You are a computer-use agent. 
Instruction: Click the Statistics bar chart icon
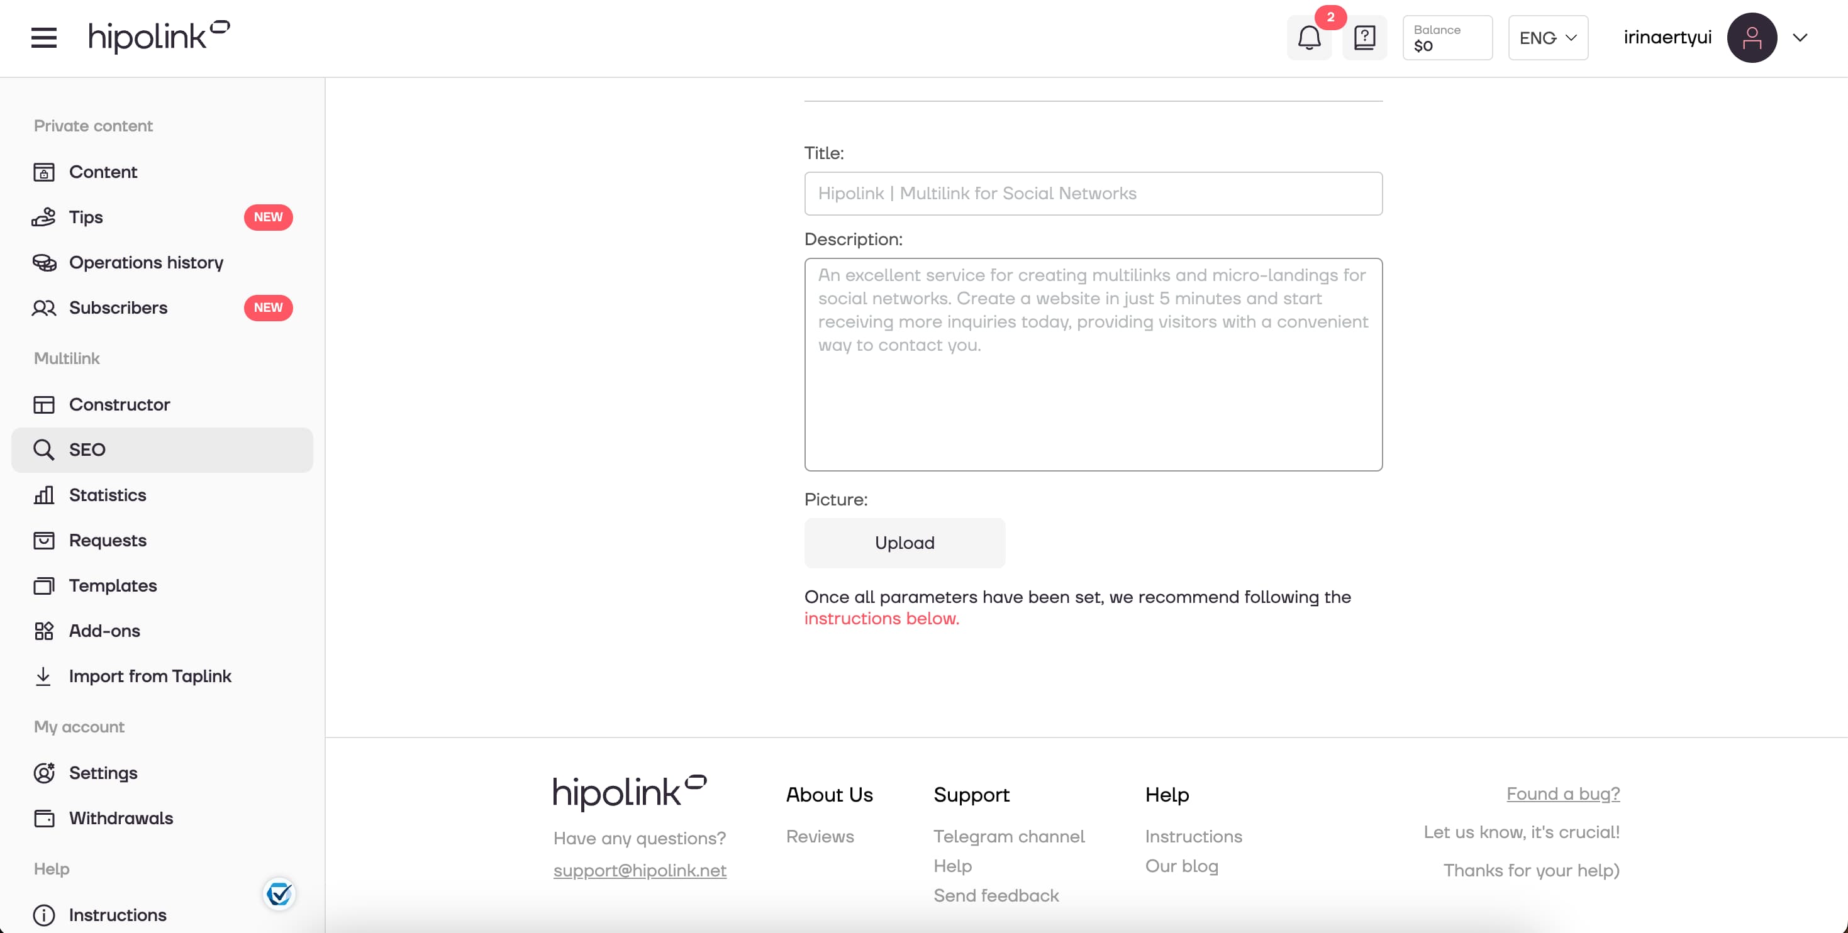pos(44,495)
